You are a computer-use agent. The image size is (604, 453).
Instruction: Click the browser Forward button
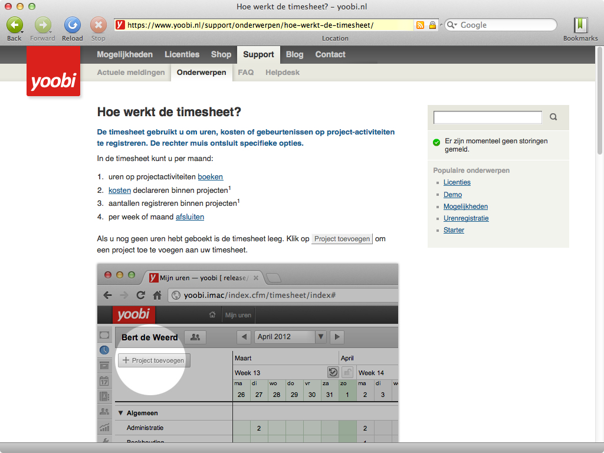coord(42,25)
